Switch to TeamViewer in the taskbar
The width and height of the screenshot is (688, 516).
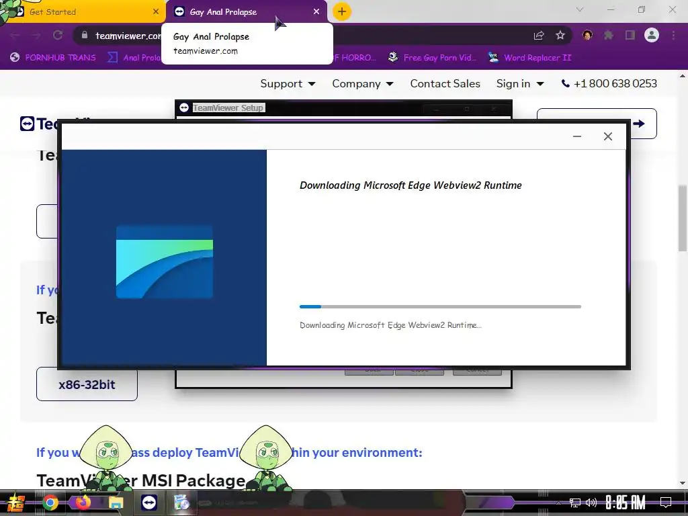149,503
